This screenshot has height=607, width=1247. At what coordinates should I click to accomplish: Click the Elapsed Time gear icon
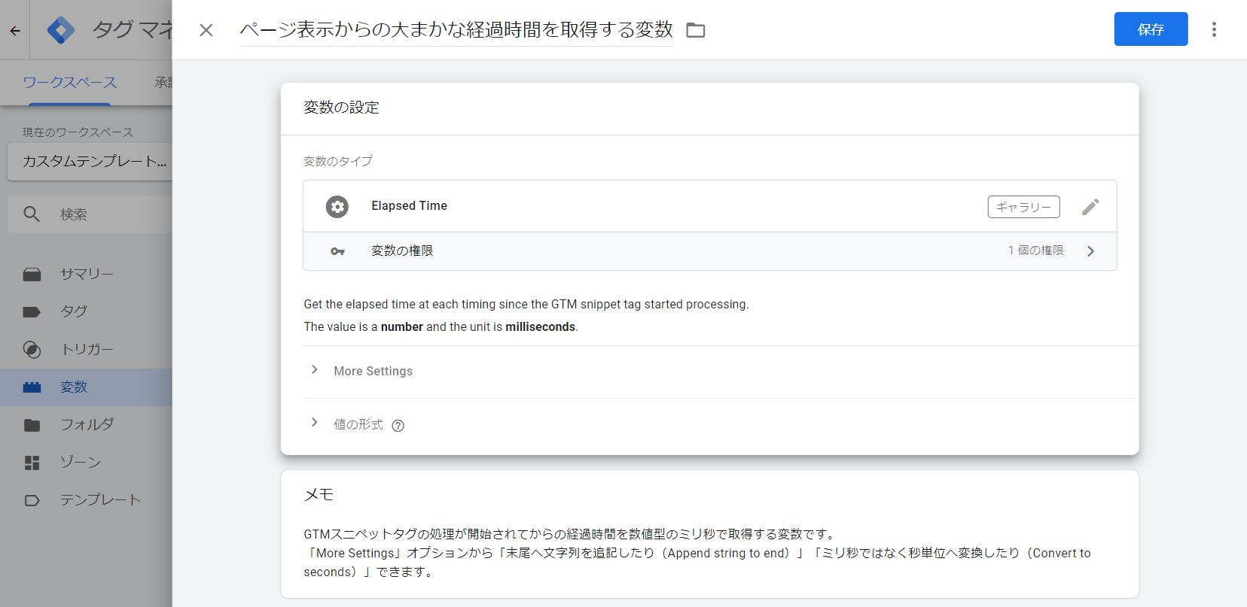click(x=337, y=206)
